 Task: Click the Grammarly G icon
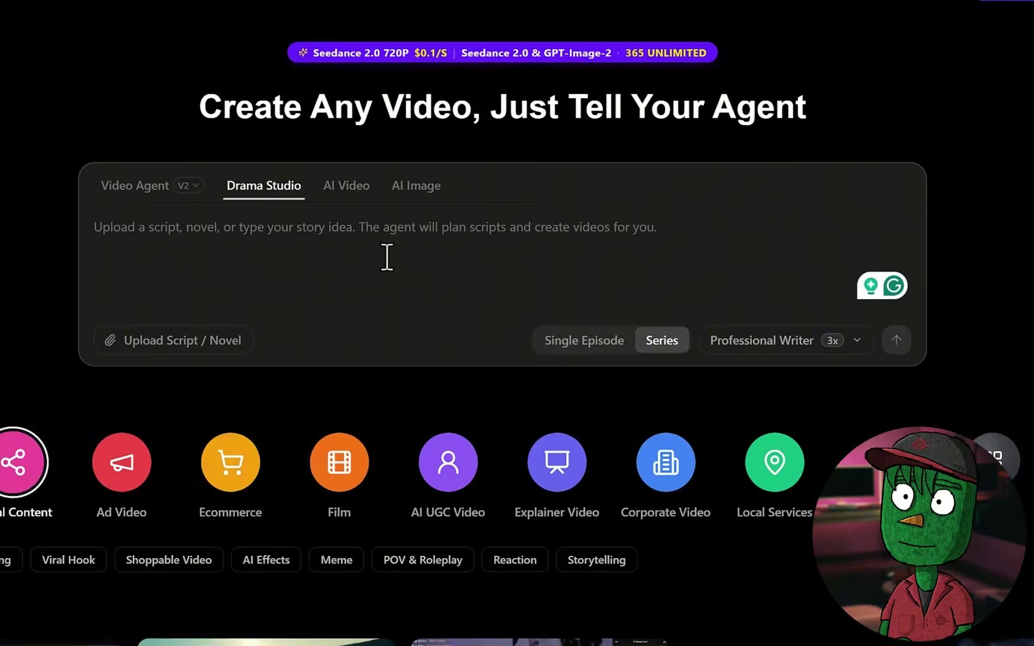894,286
